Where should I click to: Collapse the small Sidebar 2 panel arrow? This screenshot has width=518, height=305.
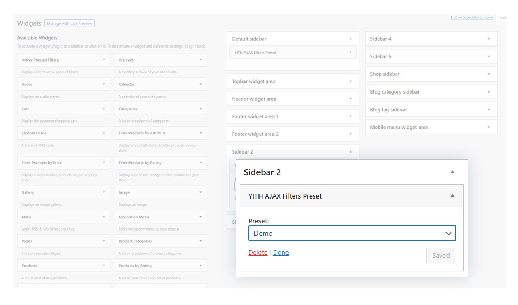tap(351, 151)
